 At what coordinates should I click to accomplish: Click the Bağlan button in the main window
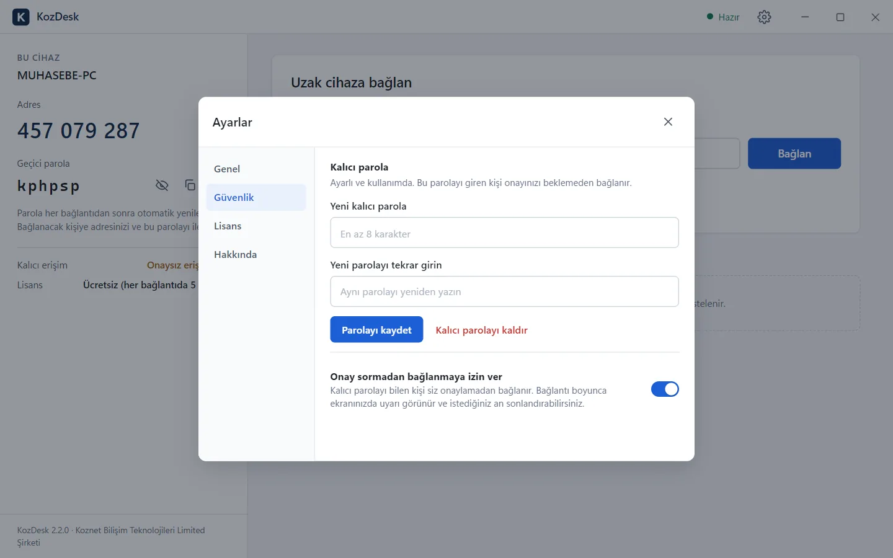pyautogui.click(x=794, y=153)
